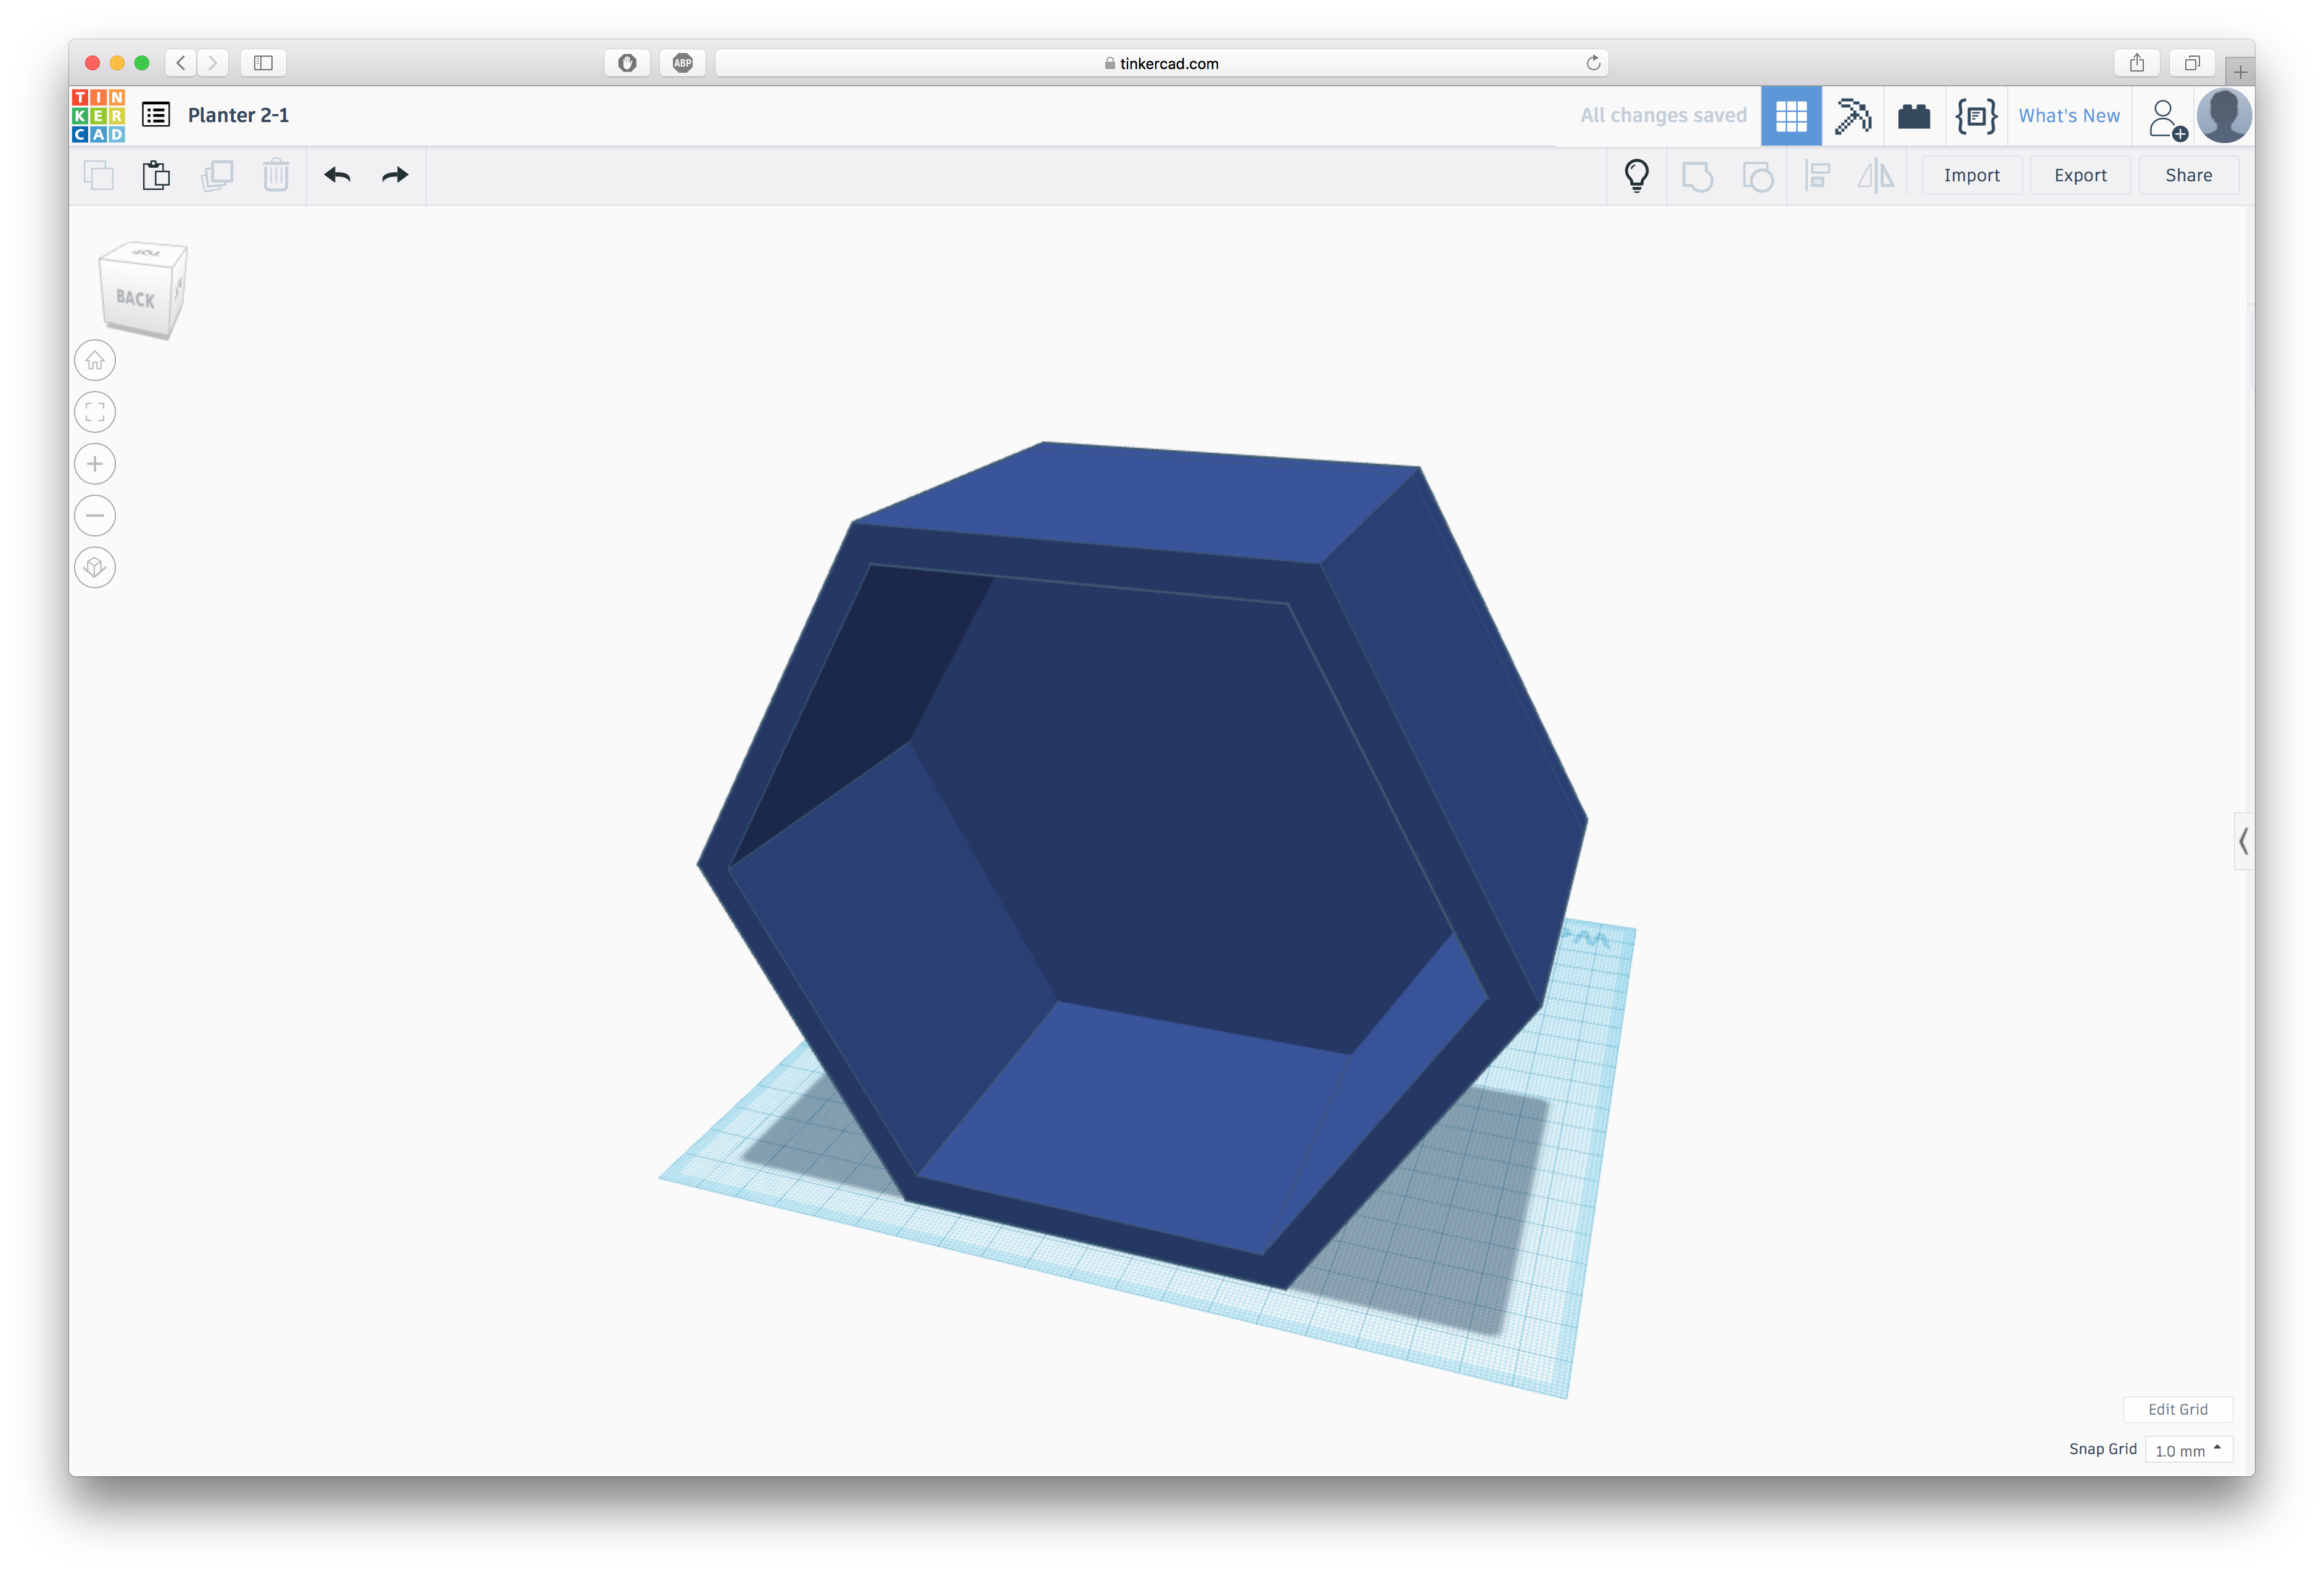Undo the last action
The width and height of the screenshot is (2324, 1575).
[x=338, y=175]
